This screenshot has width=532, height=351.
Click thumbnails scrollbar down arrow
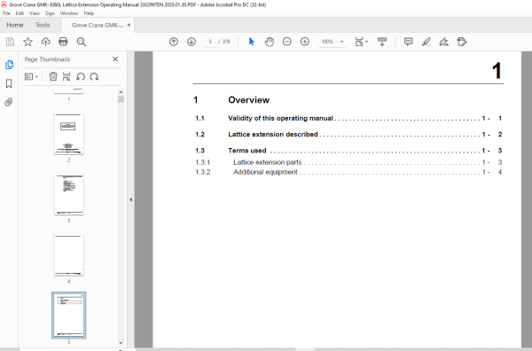point(121,343)
